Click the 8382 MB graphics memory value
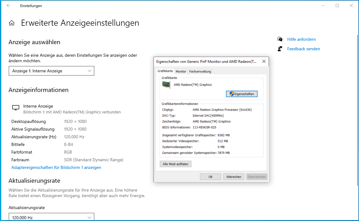 click(x=223, y=135)
